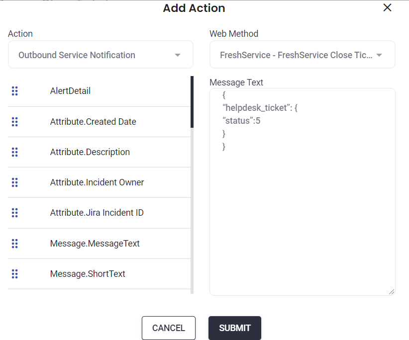
Task: Choose Attribute.Description from the list
Action: point(90,152)
